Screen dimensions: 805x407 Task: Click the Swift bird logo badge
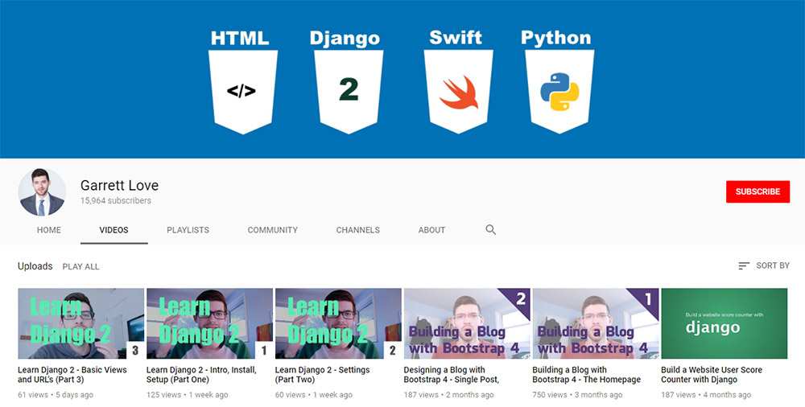coord(458,90)
